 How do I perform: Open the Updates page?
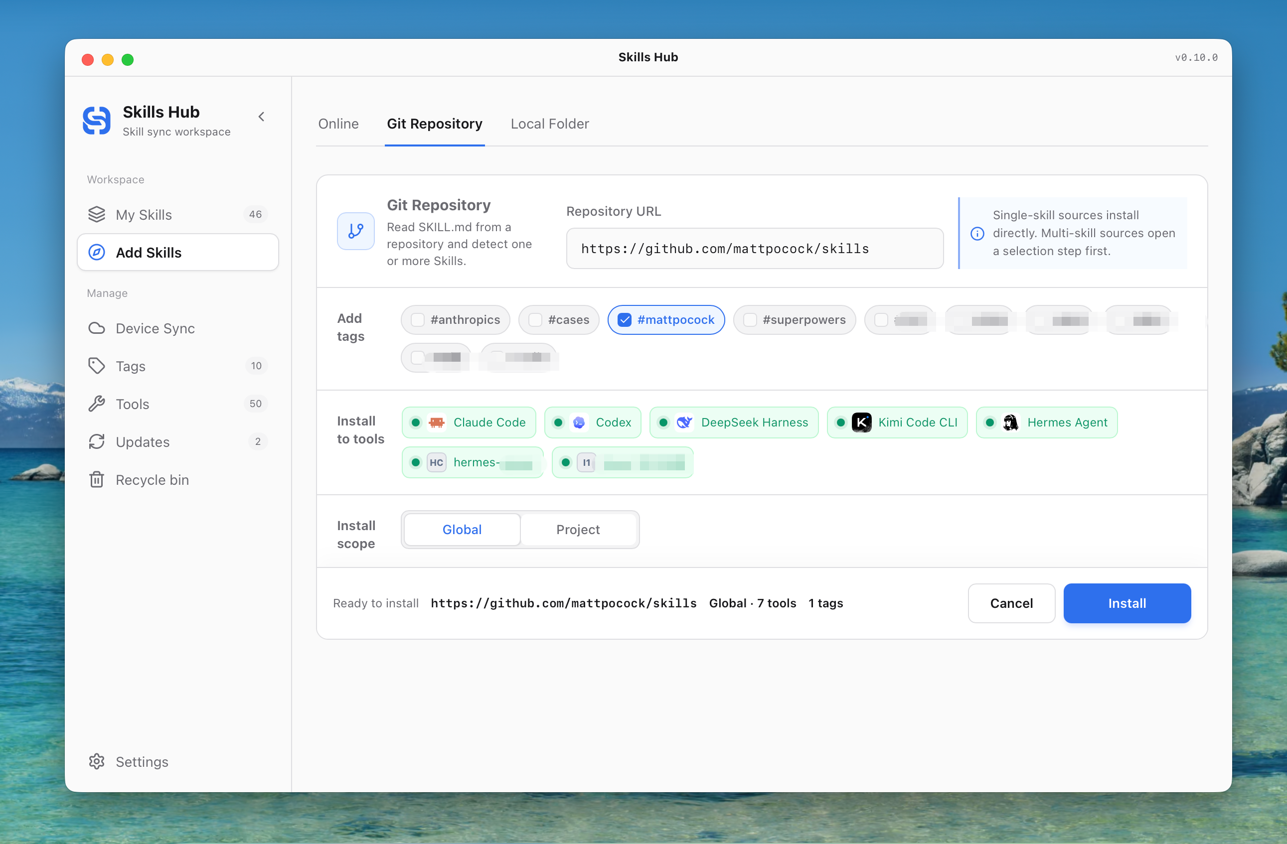pyautogui.click(x=178, y=442)
